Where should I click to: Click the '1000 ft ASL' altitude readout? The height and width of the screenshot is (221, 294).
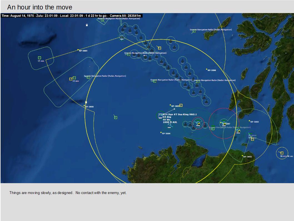coord(170,122)
